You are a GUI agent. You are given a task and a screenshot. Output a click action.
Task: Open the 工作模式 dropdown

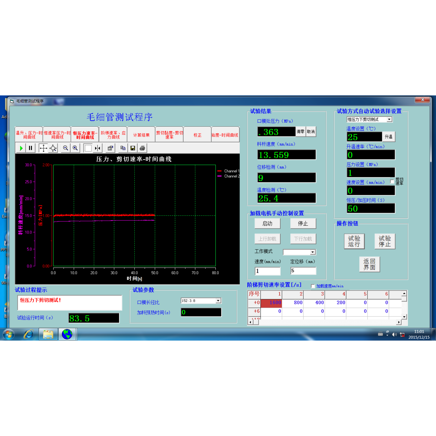312,252
